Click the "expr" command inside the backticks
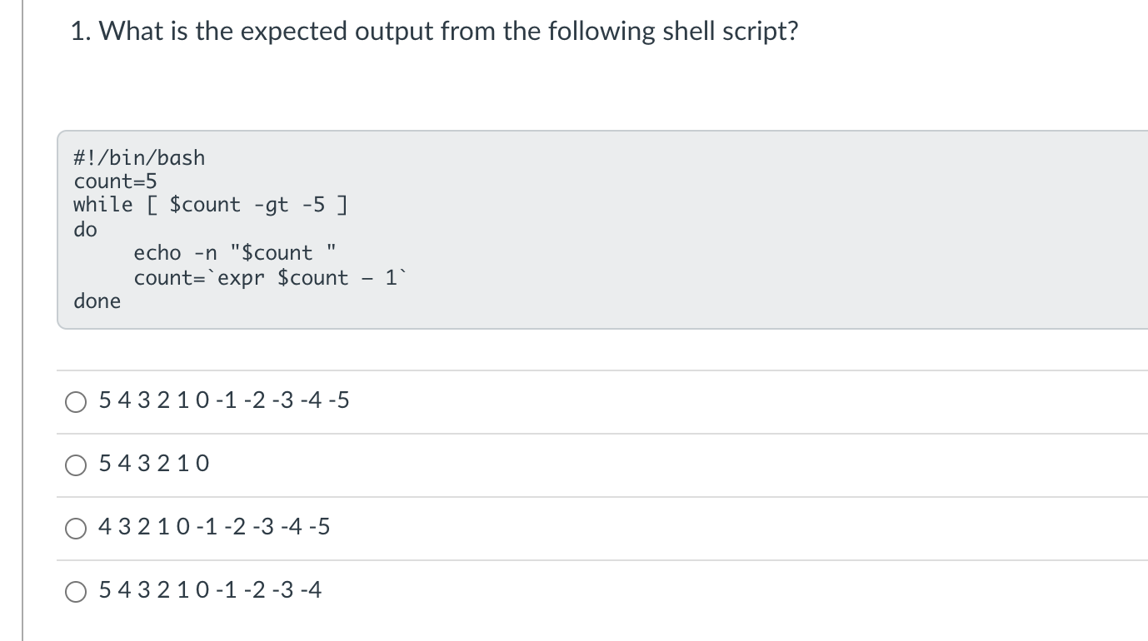Image resolution: width=1148 pixels, height=641 pixels. (x=241, y=278)
